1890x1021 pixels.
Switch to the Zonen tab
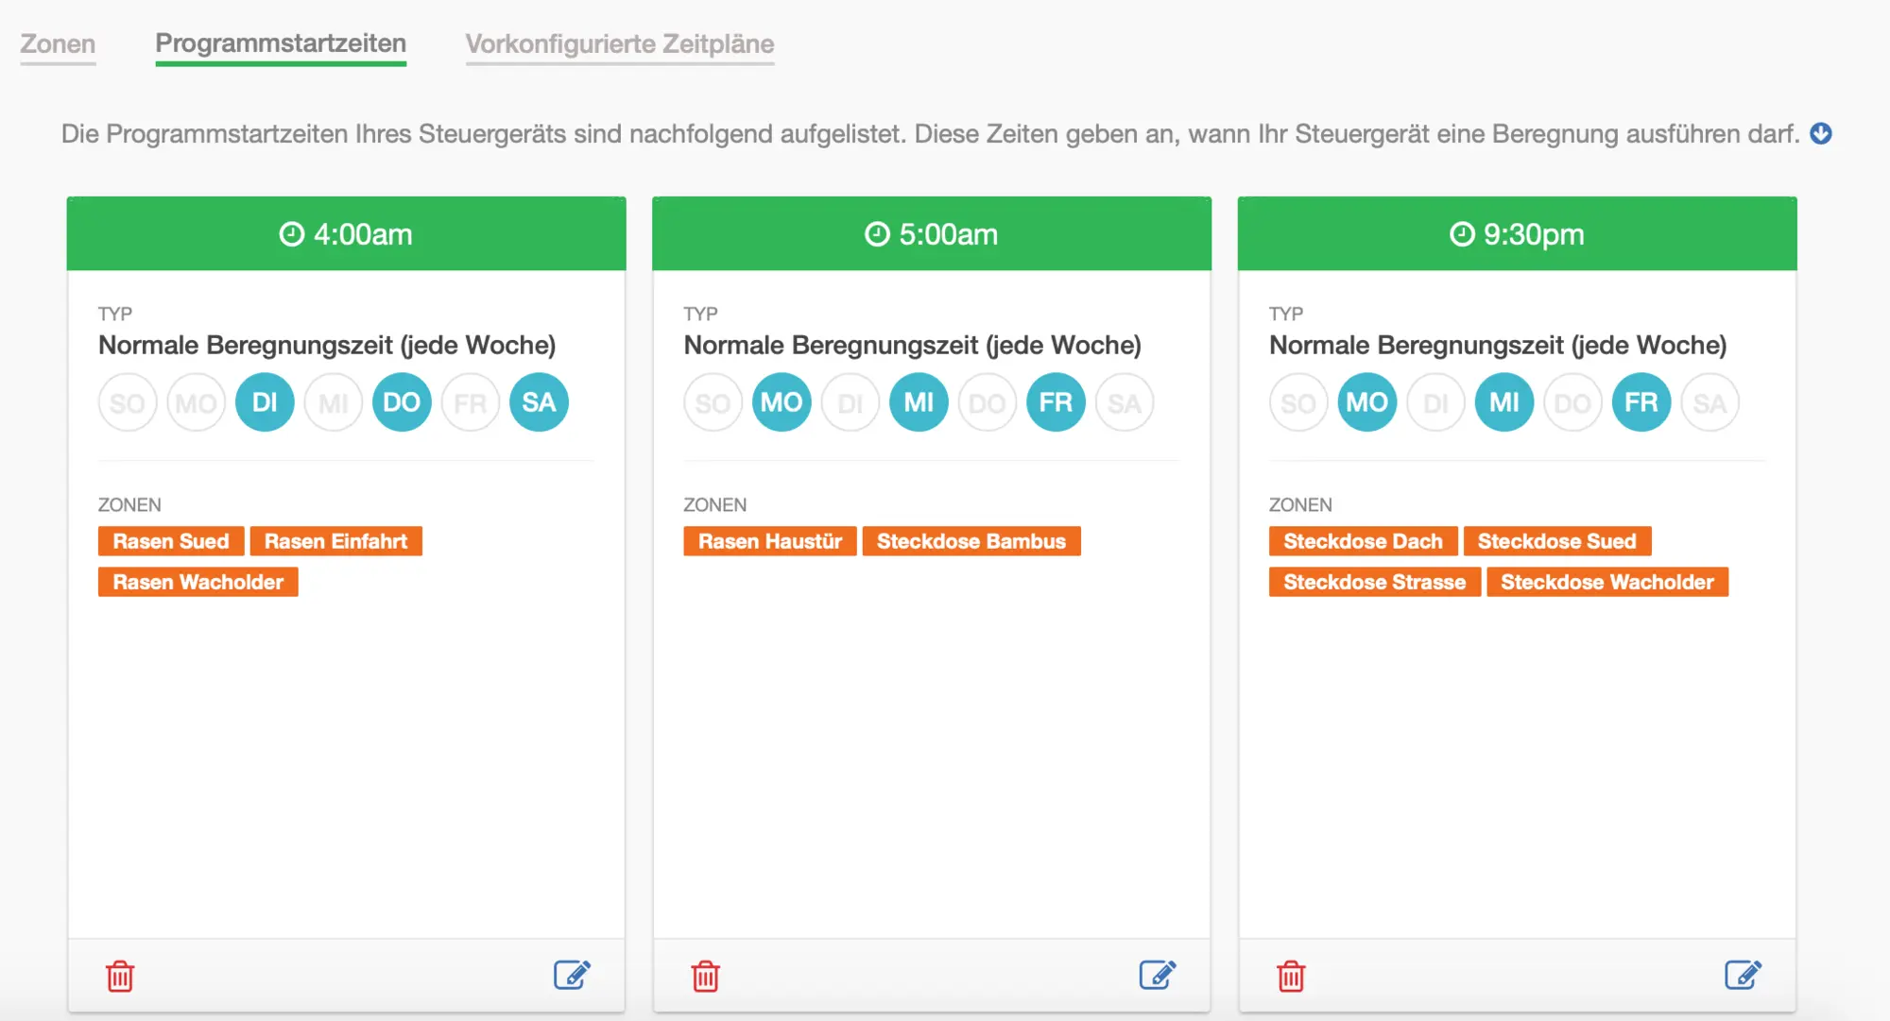[x=58, y=44]
